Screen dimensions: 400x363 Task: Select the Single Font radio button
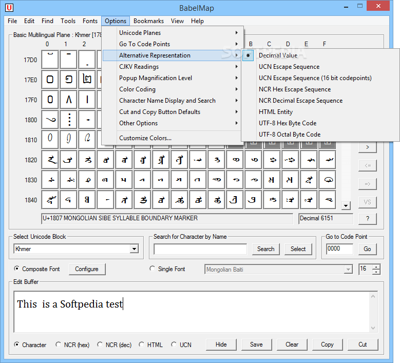click(153, 269)
